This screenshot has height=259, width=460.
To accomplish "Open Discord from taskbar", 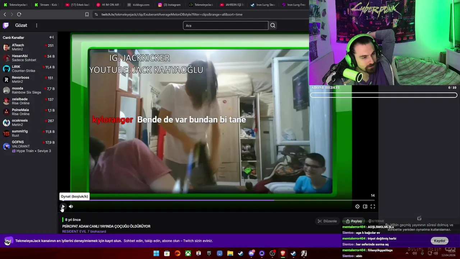I will tap(251, 254).
